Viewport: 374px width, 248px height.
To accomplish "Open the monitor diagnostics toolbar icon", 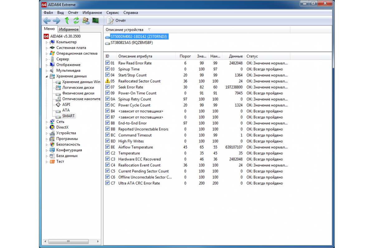I will coord(95,21).
